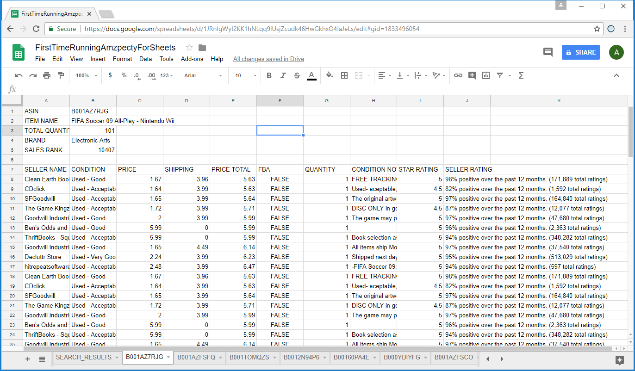Click All changes saved in Drive
This screenshot has width=635, height=371.
268,59
